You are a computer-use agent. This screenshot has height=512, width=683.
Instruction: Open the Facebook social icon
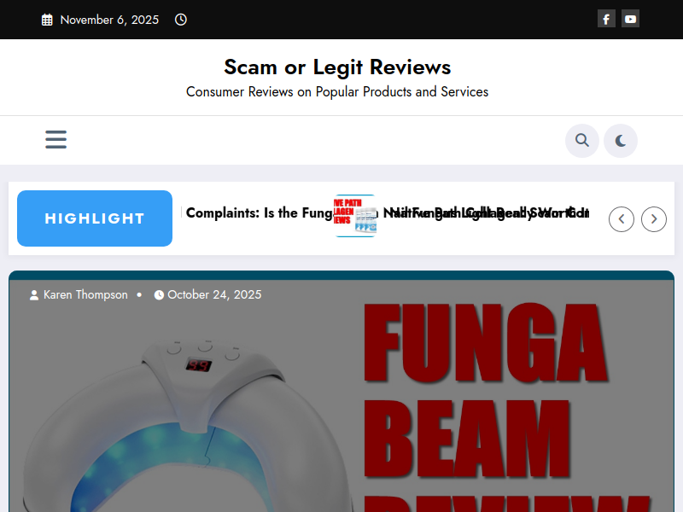(606, 19)
